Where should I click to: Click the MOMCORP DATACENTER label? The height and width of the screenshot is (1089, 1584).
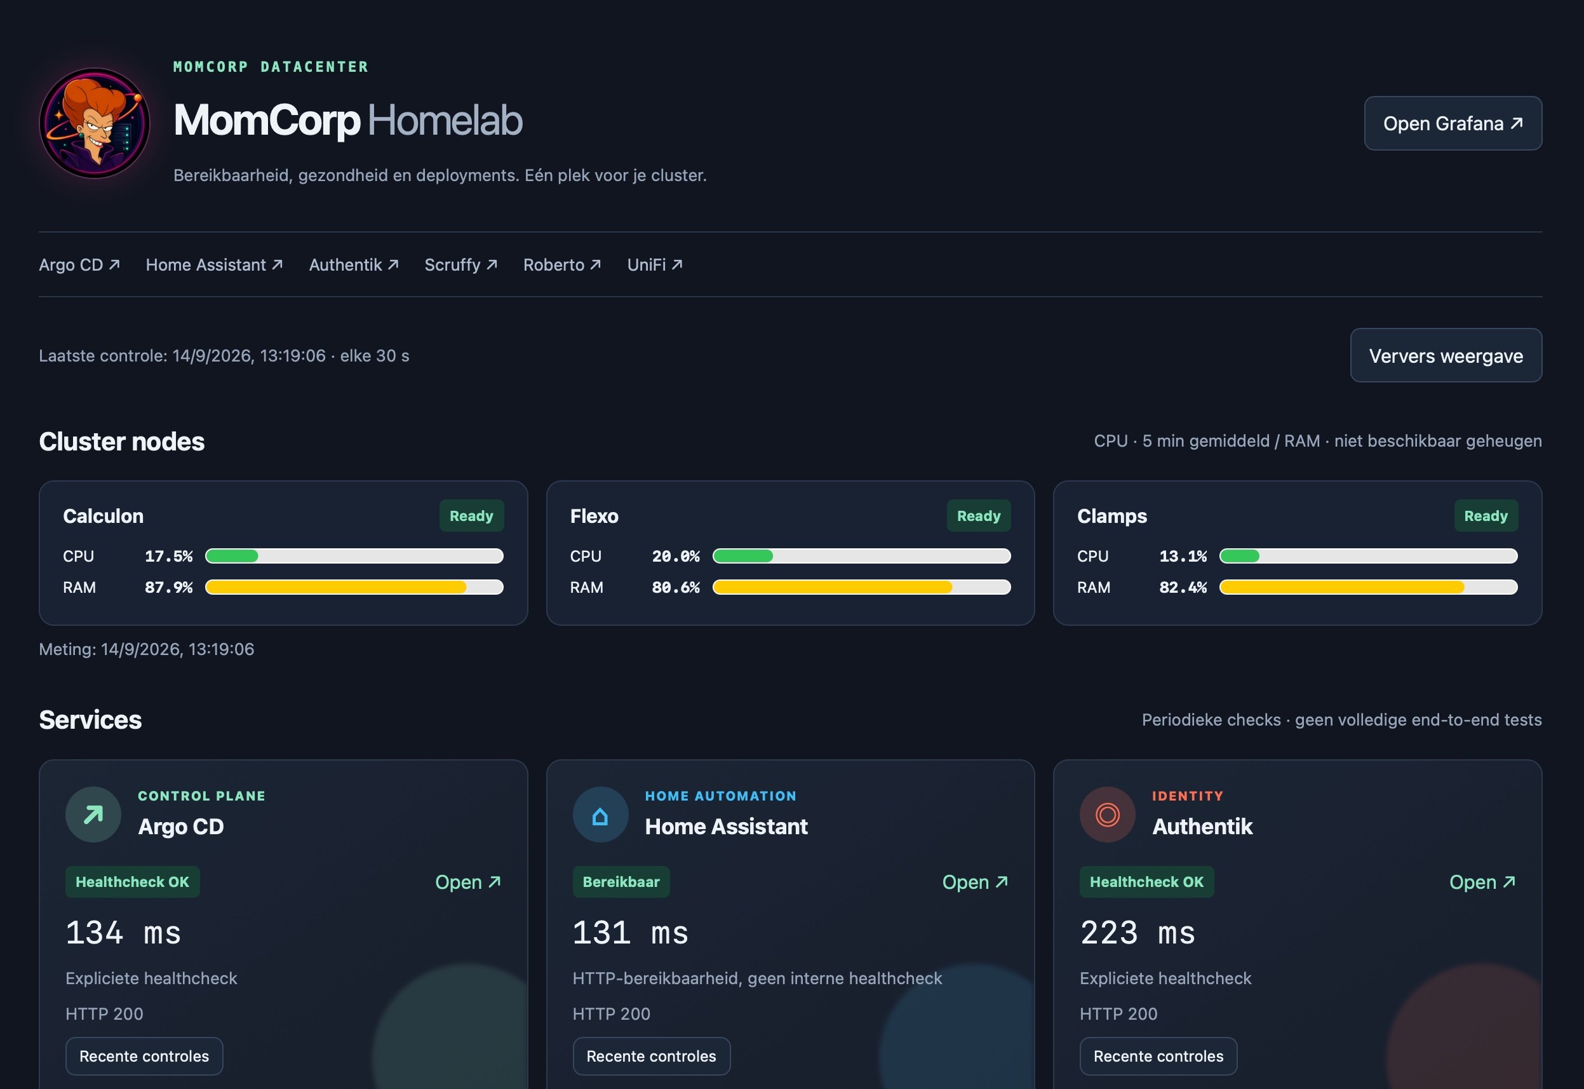[271, 67]
